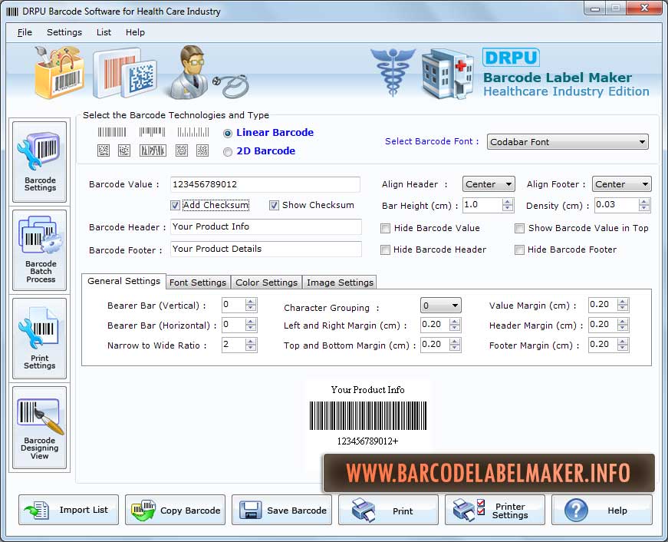This screenshot has width=668, height=542.
Task: Increase Density spinner value
Action: (644, 202)
